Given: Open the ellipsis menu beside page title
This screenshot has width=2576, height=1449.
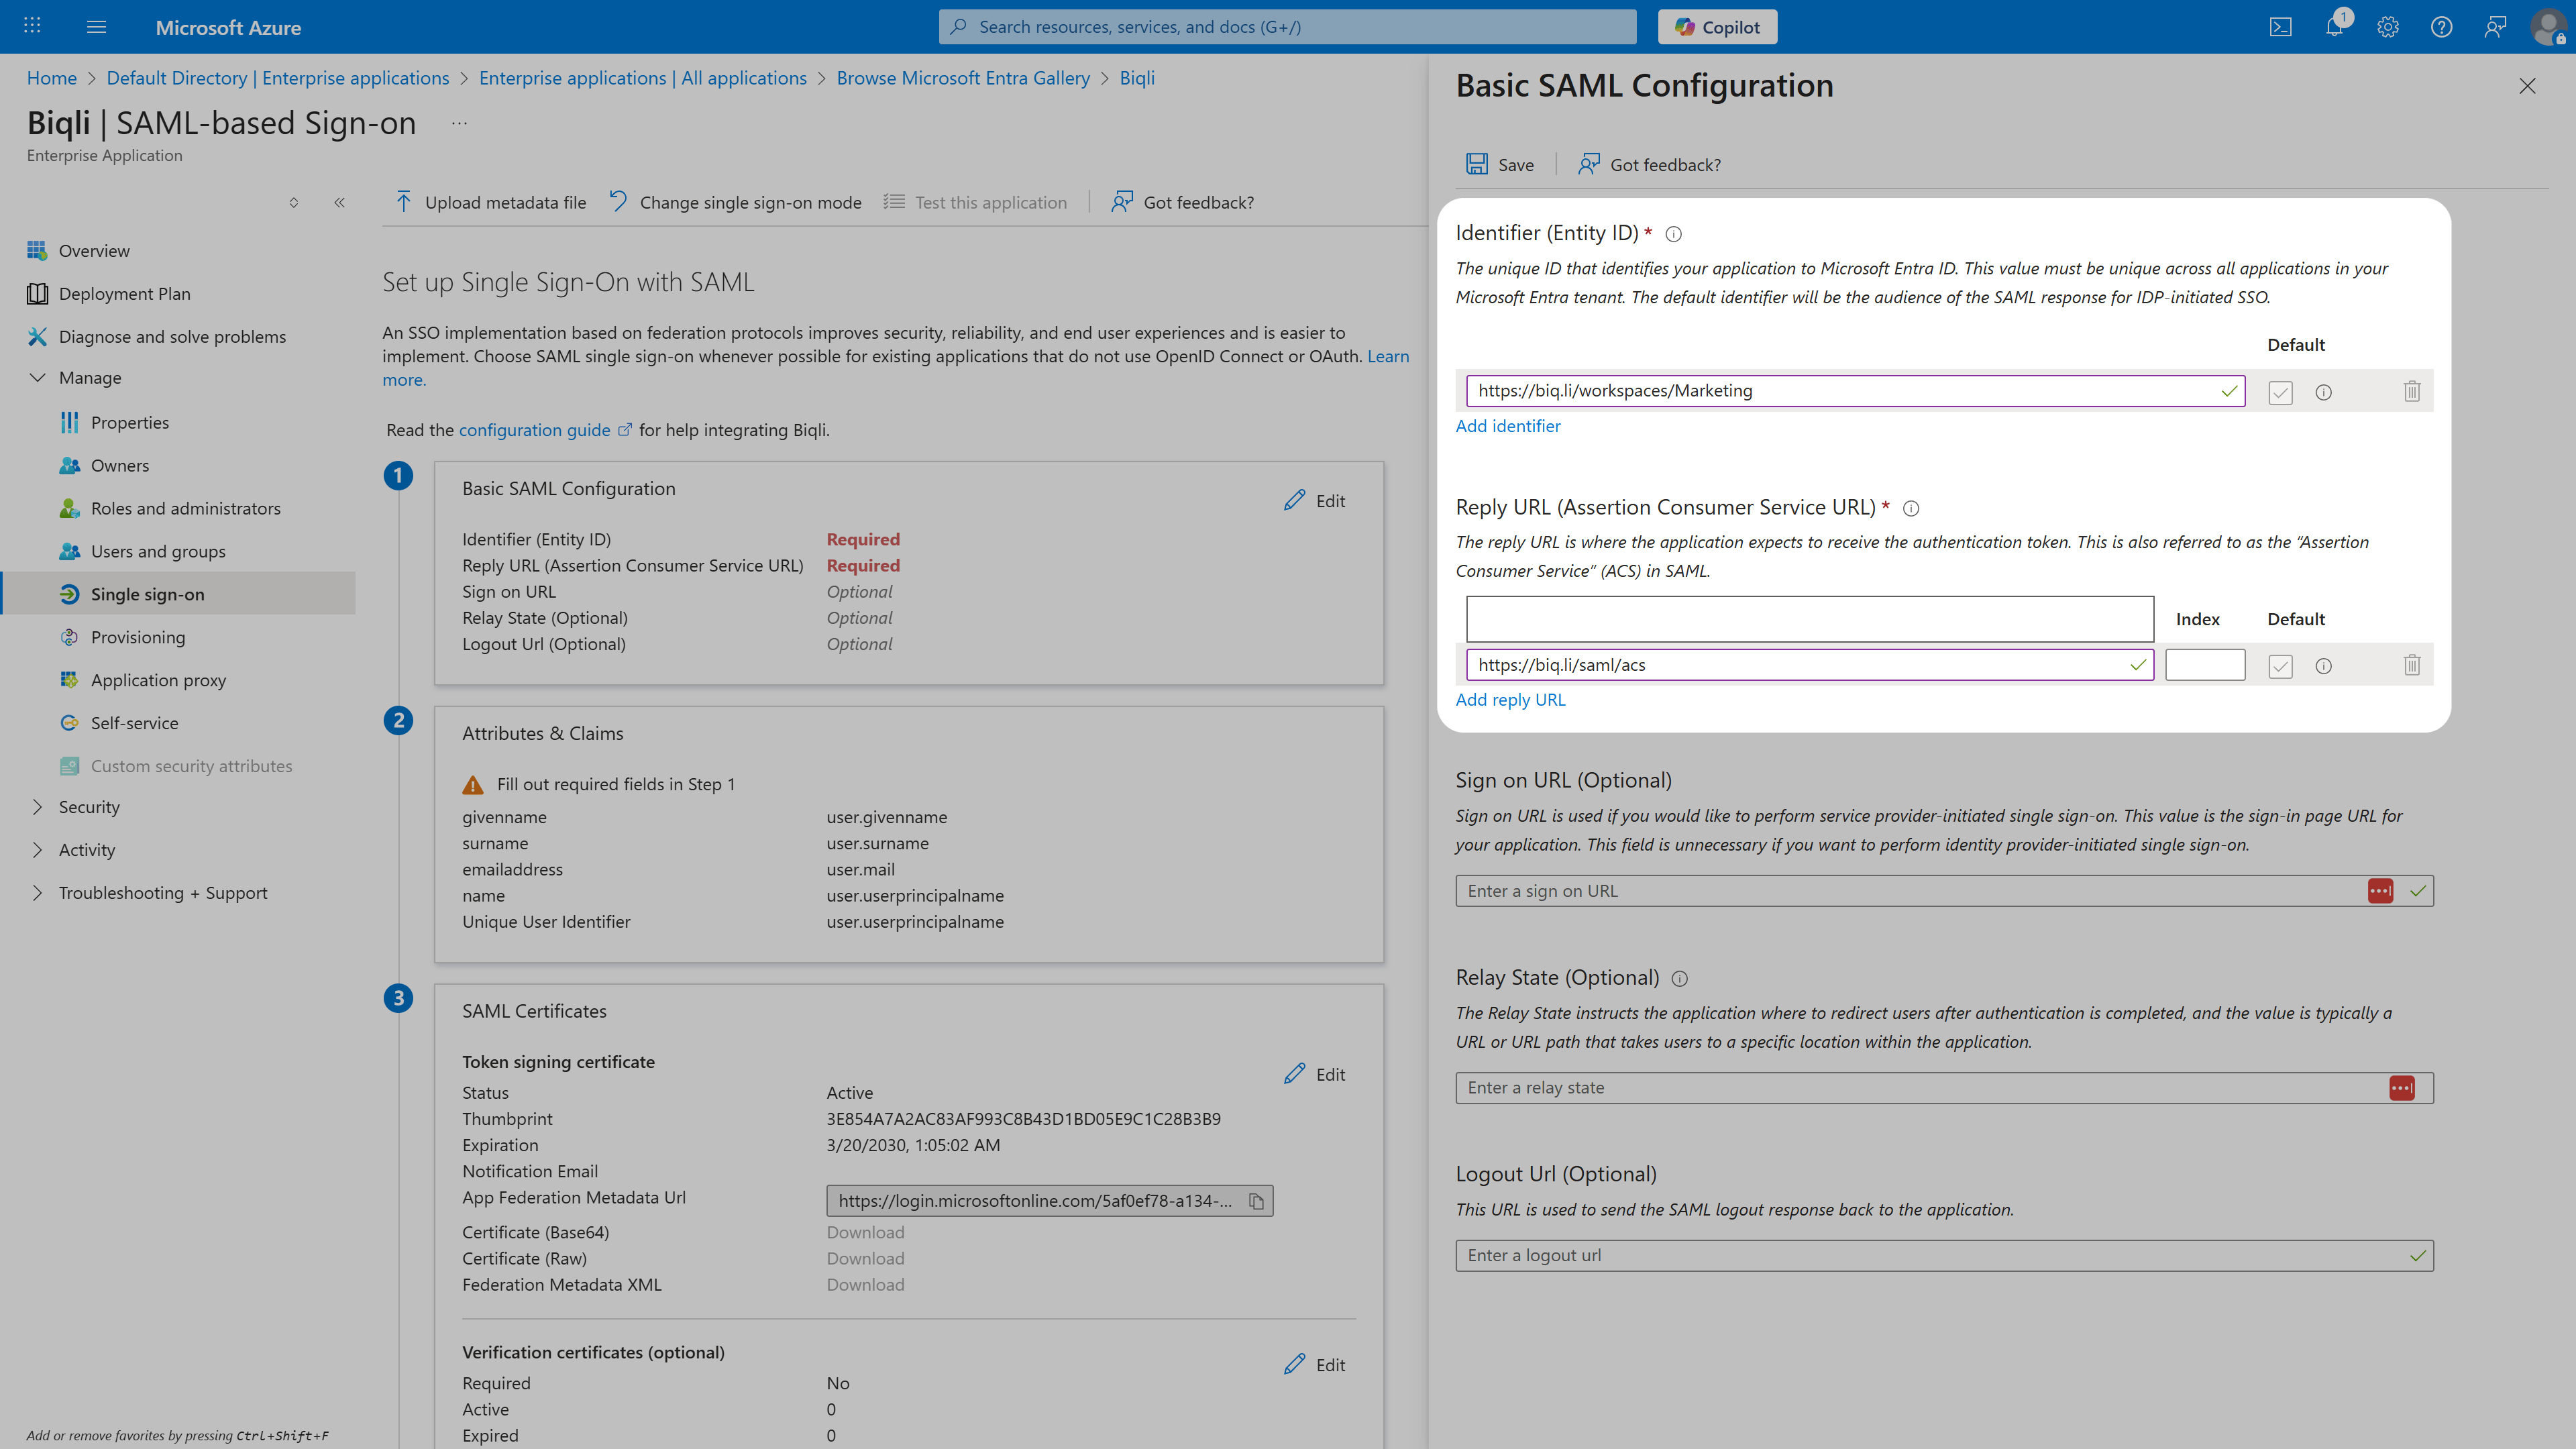Looking at the screenshot, I should 459,123.
